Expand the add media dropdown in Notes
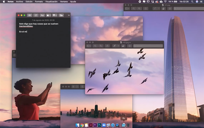204x128 pixels. pyautogui.click(x=55, y=15)
